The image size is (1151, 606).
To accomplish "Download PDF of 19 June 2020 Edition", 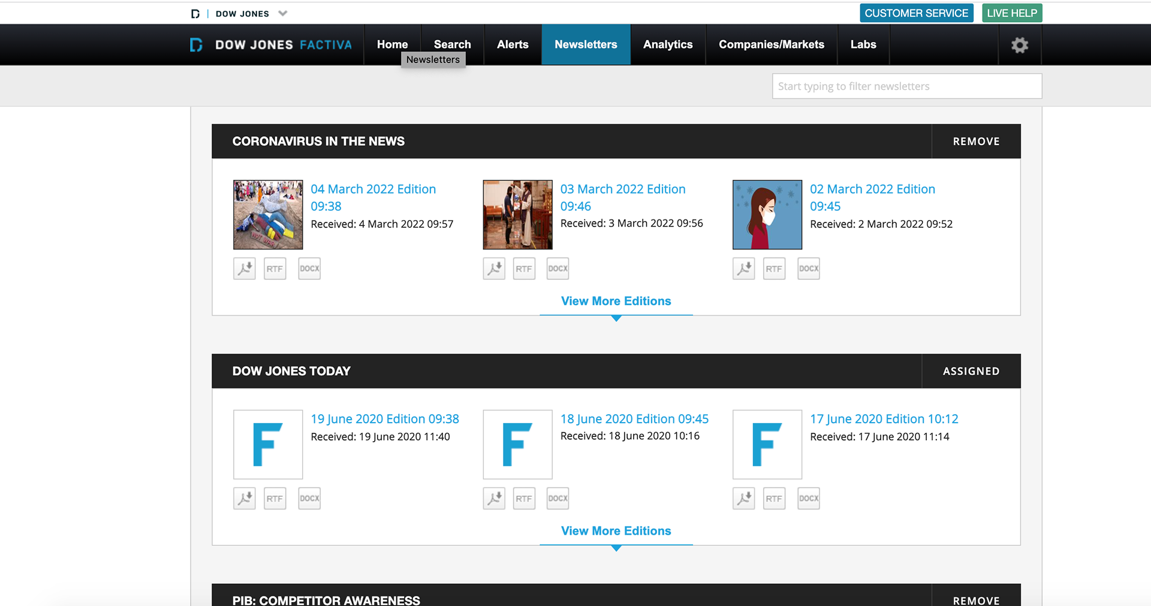I will (244, 498).
